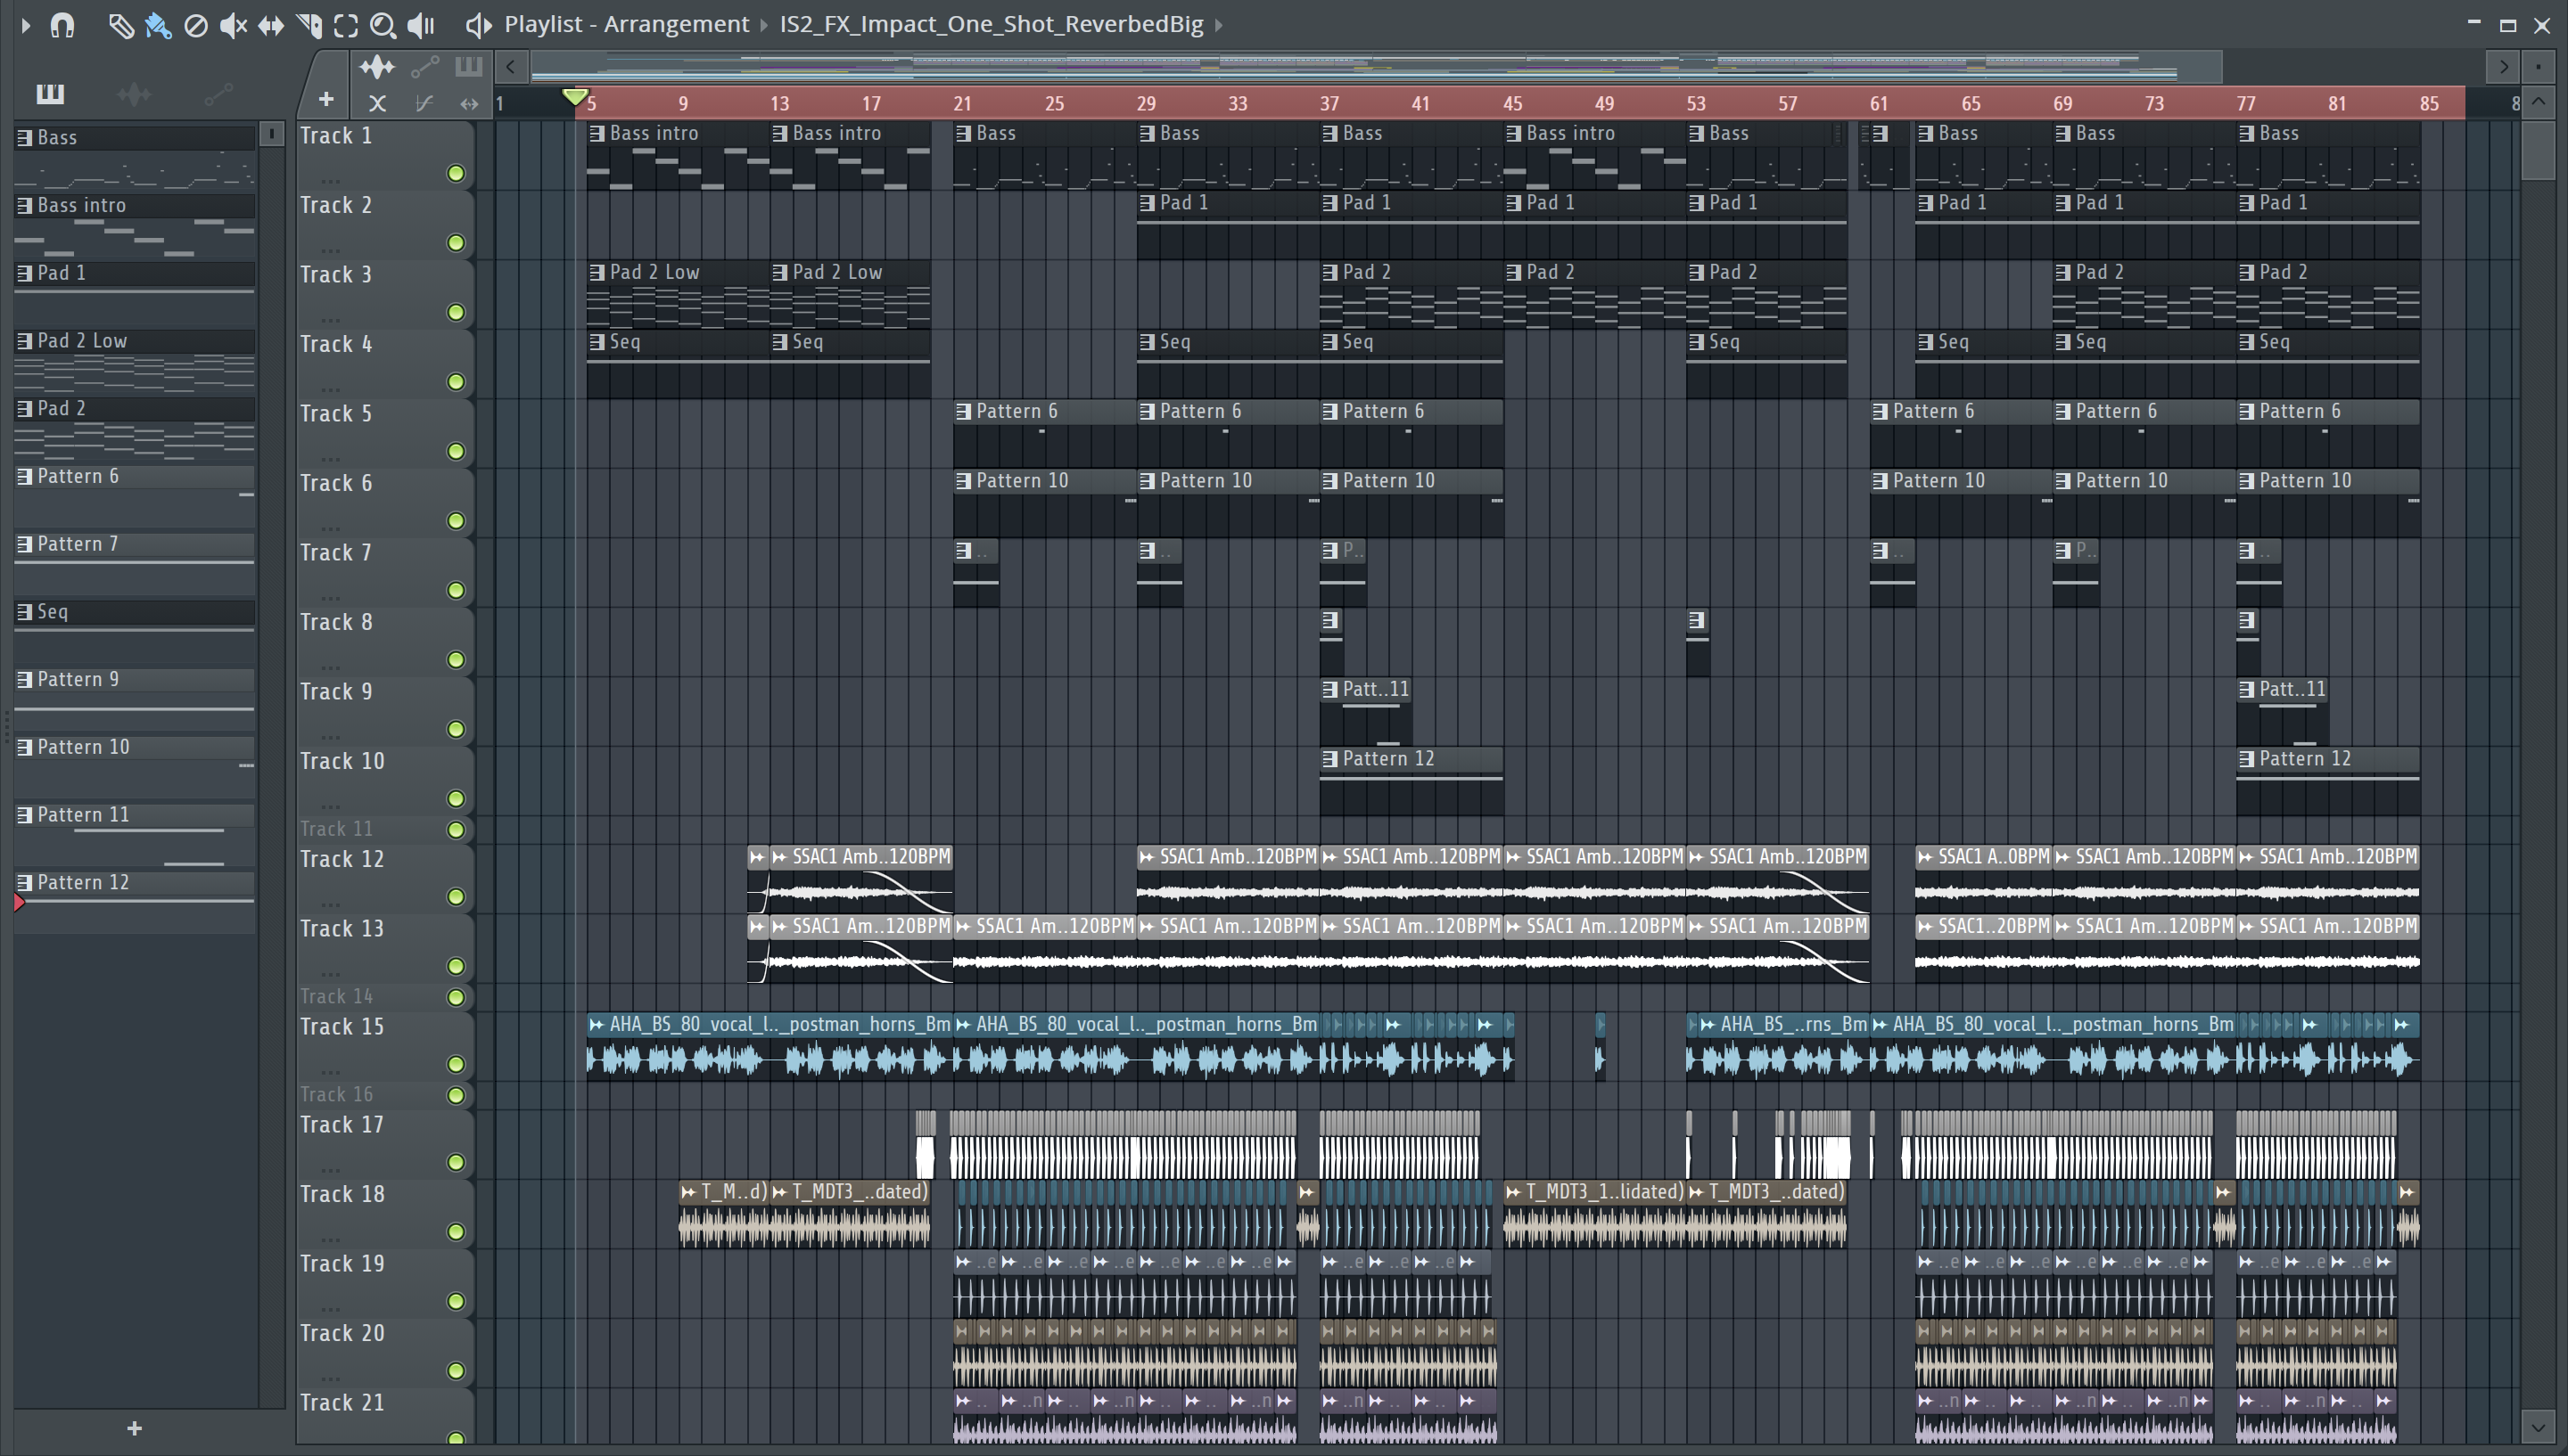2568x1456 pixels.
Task: Click collapsed Track 16 header
Action: click(x=336, y=1095)
